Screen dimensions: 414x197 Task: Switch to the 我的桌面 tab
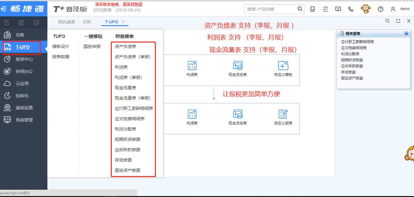tap(67, 22)
